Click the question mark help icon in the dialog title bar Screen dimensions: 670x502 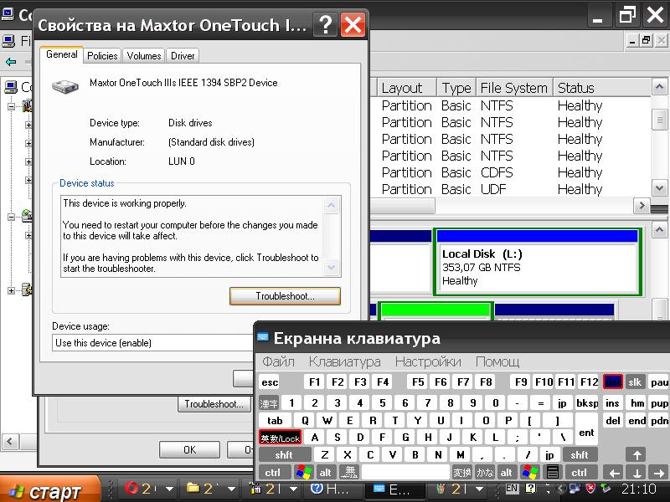pos(325,25)
